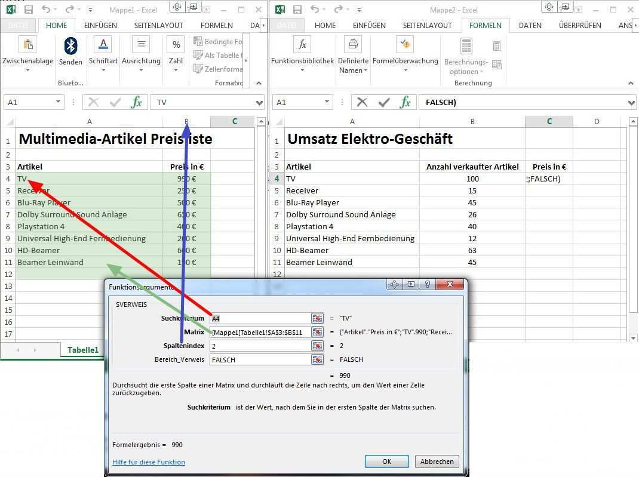Open the Funktionsbibliothek fx icon
This screenshot has height=477, width=639.
302,45
